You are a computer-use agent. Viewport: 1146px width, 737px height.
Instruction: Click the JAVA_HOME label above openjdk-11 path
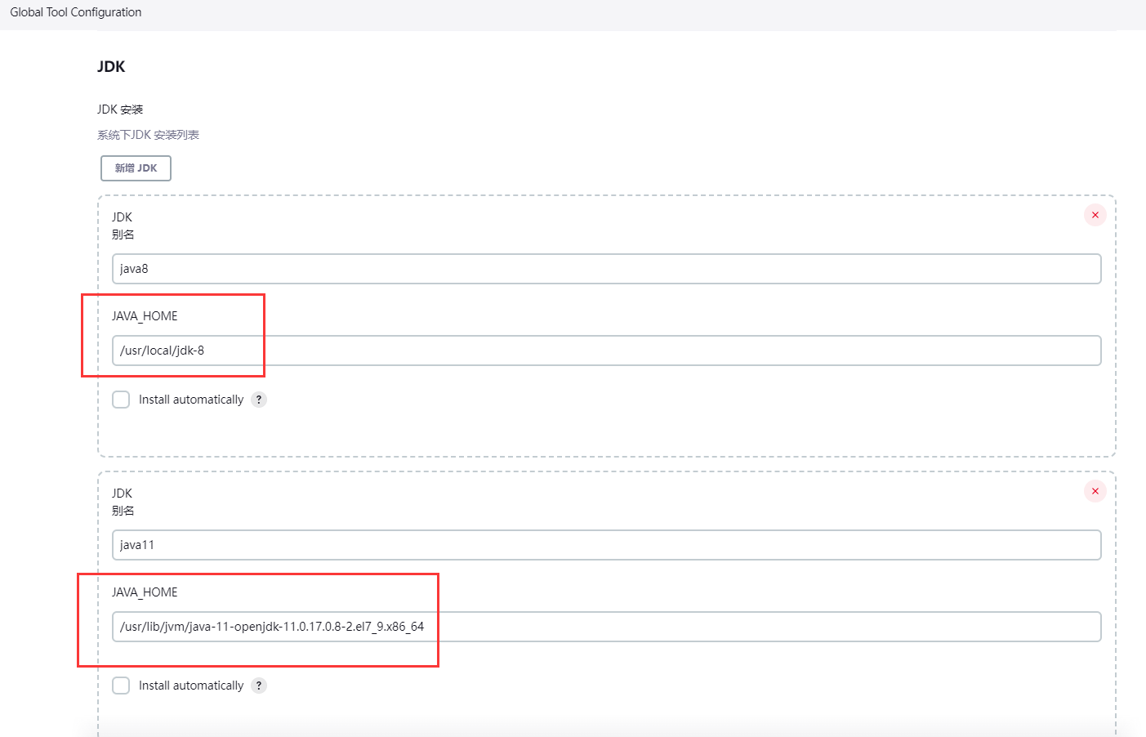point(145,592)
